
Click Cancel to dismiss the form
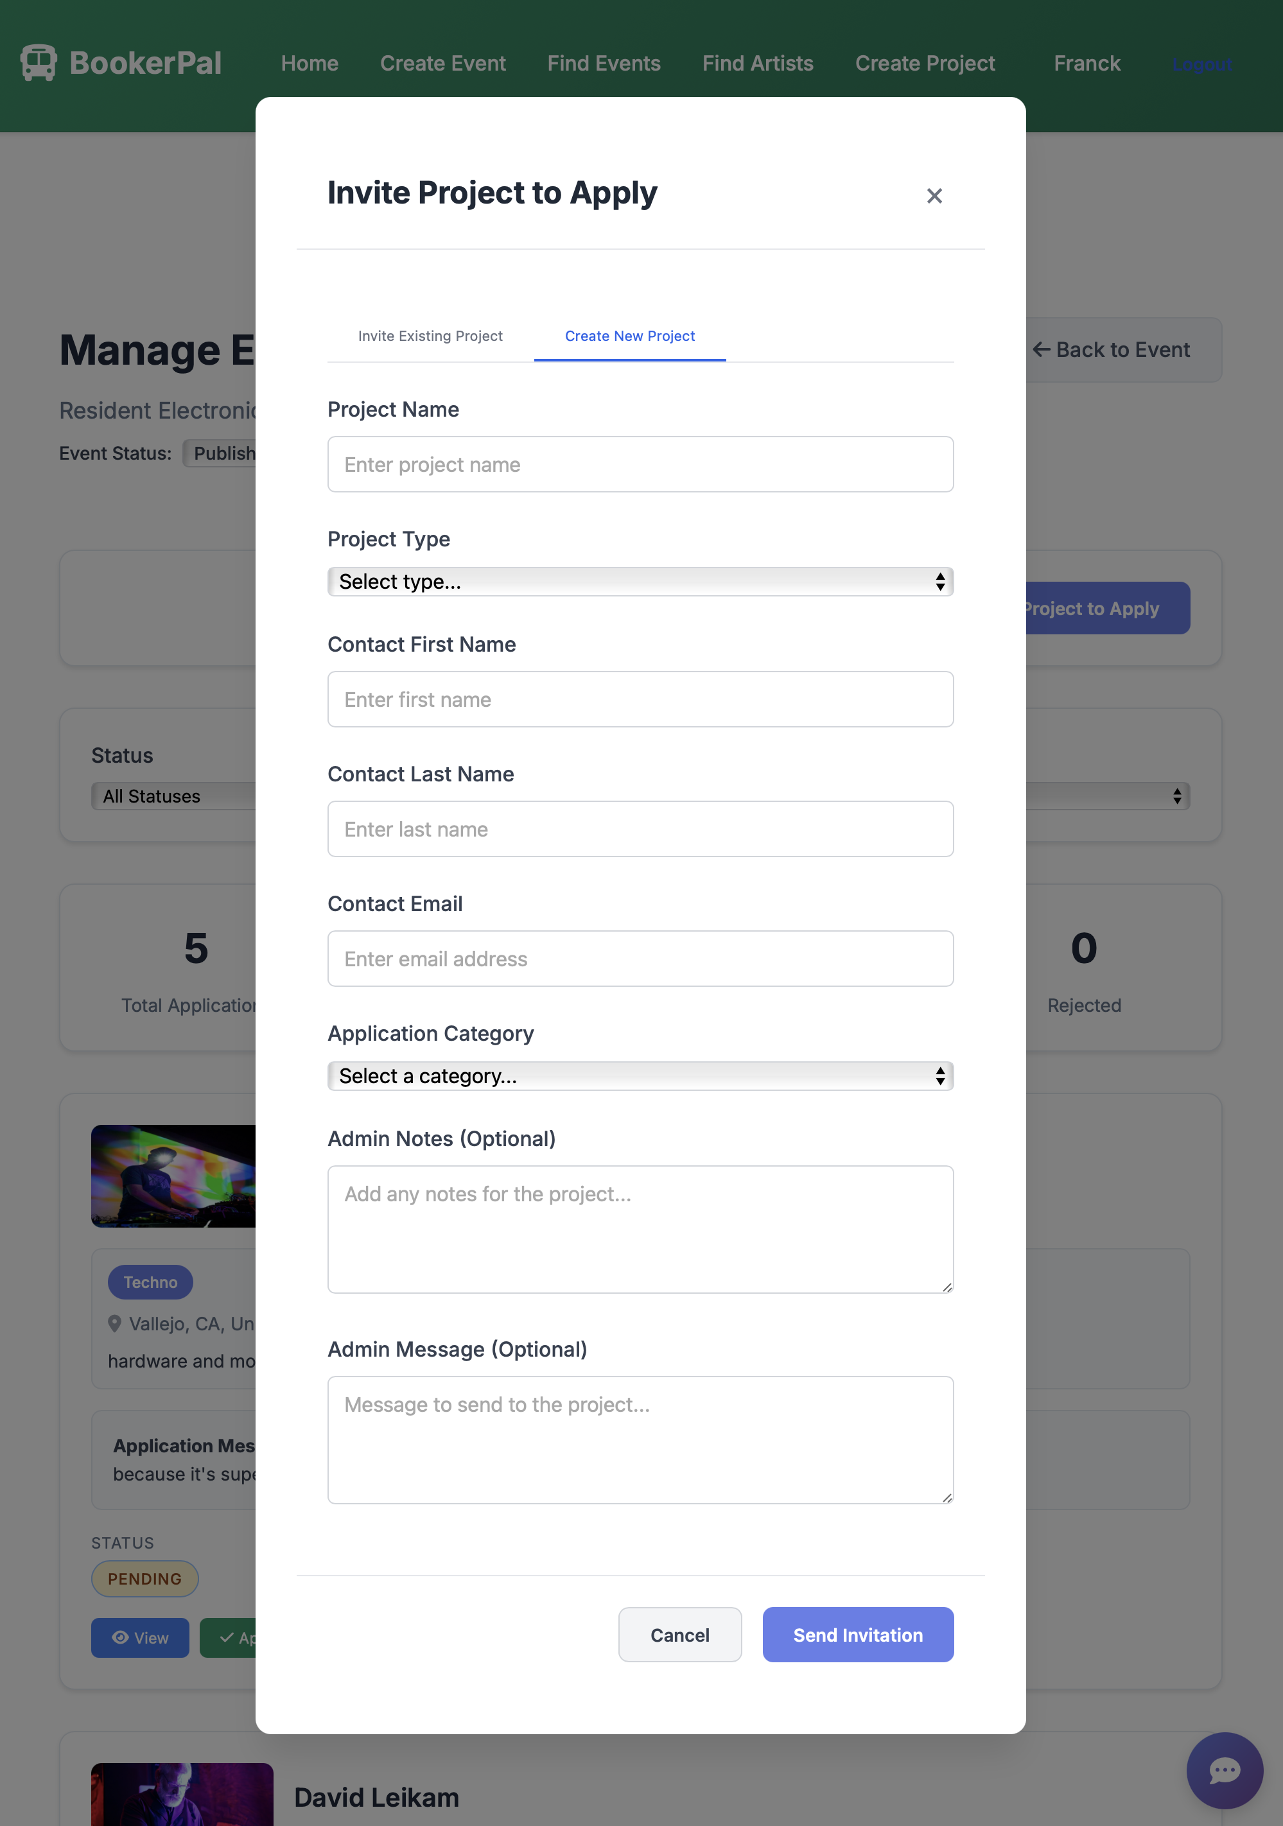point(679,1634)
